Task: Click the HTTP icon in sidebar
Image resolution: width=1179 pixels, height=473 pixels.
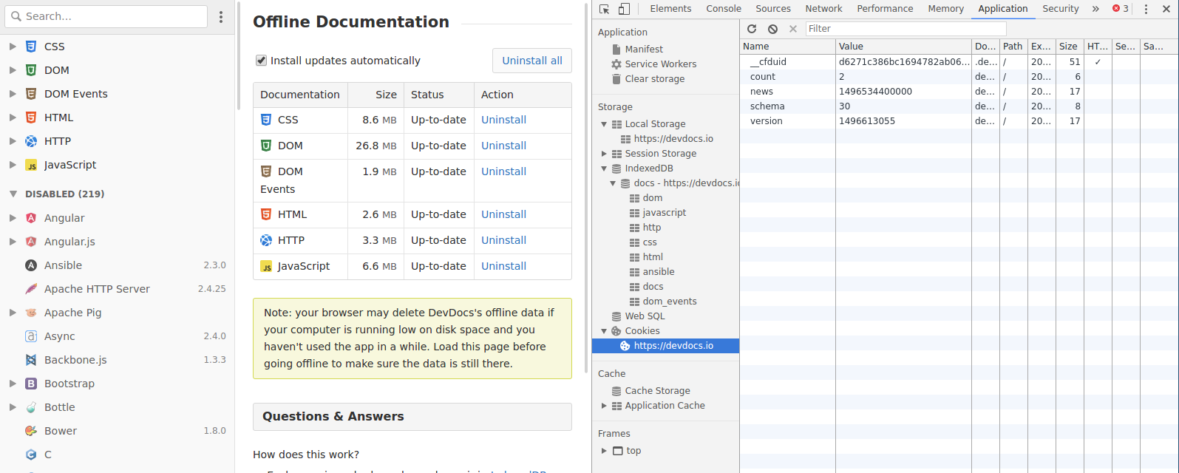Action: click(31, 141)
